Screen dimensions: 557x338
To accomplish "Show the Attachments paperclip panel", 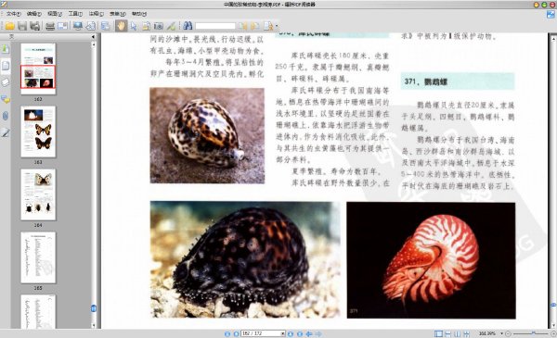I will click(6, 116).
